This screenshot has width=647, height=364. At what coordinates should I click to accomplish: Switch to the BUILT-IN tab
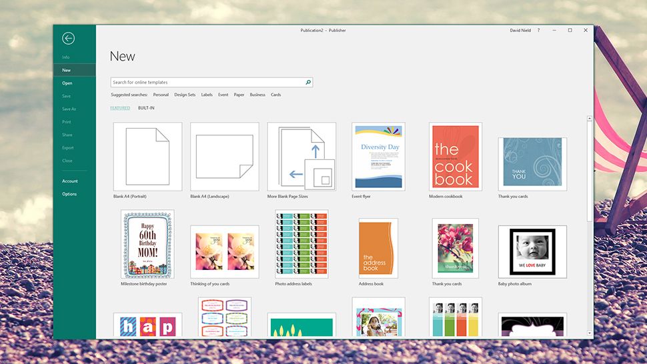click(146, 108)
